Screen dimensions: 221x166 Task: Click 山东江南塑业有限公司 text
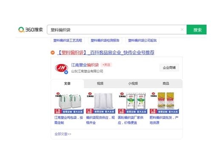click(x=87, y=71)
